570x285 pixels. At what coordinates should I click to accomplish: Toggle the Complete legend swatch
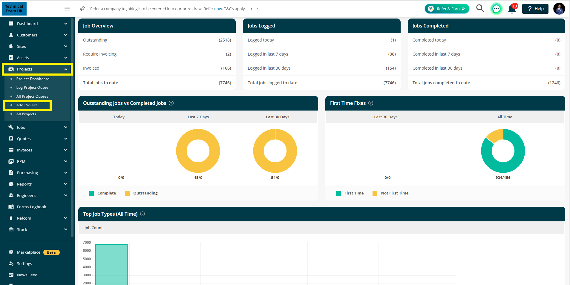[x=91, y=193]
